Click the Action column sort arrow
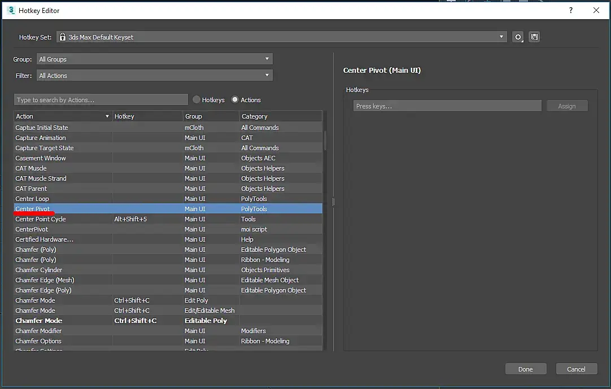611x389 pixels. (107, 116)
